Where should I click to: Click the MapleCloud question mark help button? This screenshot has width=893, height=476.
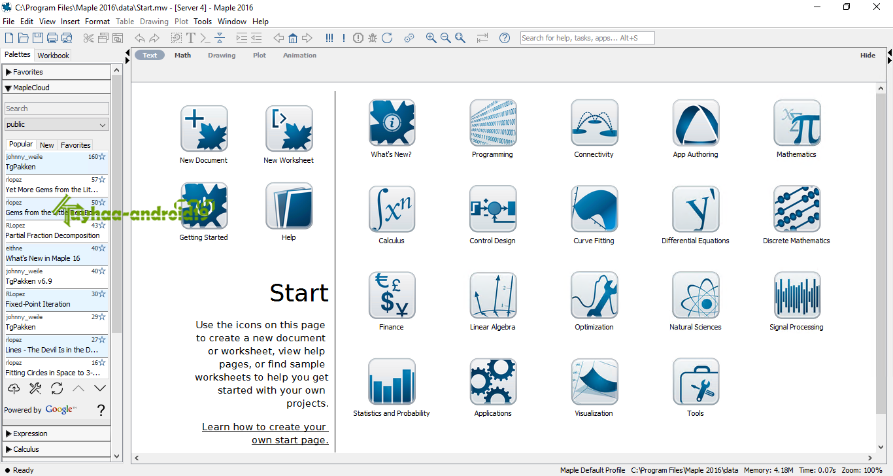[101, 410]
